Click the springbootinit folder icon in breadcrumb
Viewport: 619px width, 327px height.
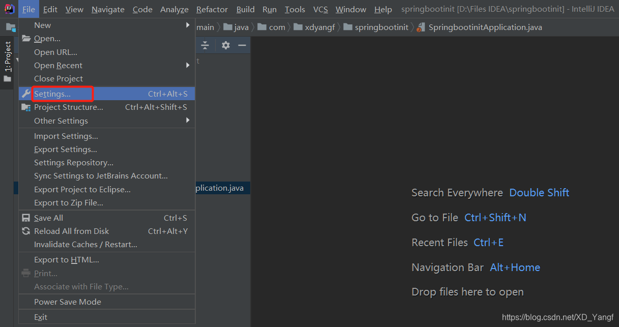pos(348,27)
